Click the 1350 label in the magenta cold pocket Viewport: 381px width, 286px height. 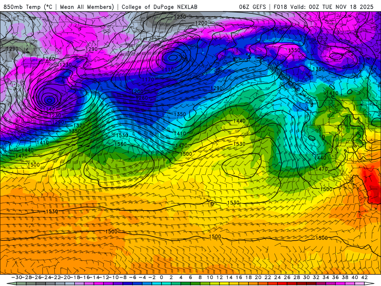[294, 51]
